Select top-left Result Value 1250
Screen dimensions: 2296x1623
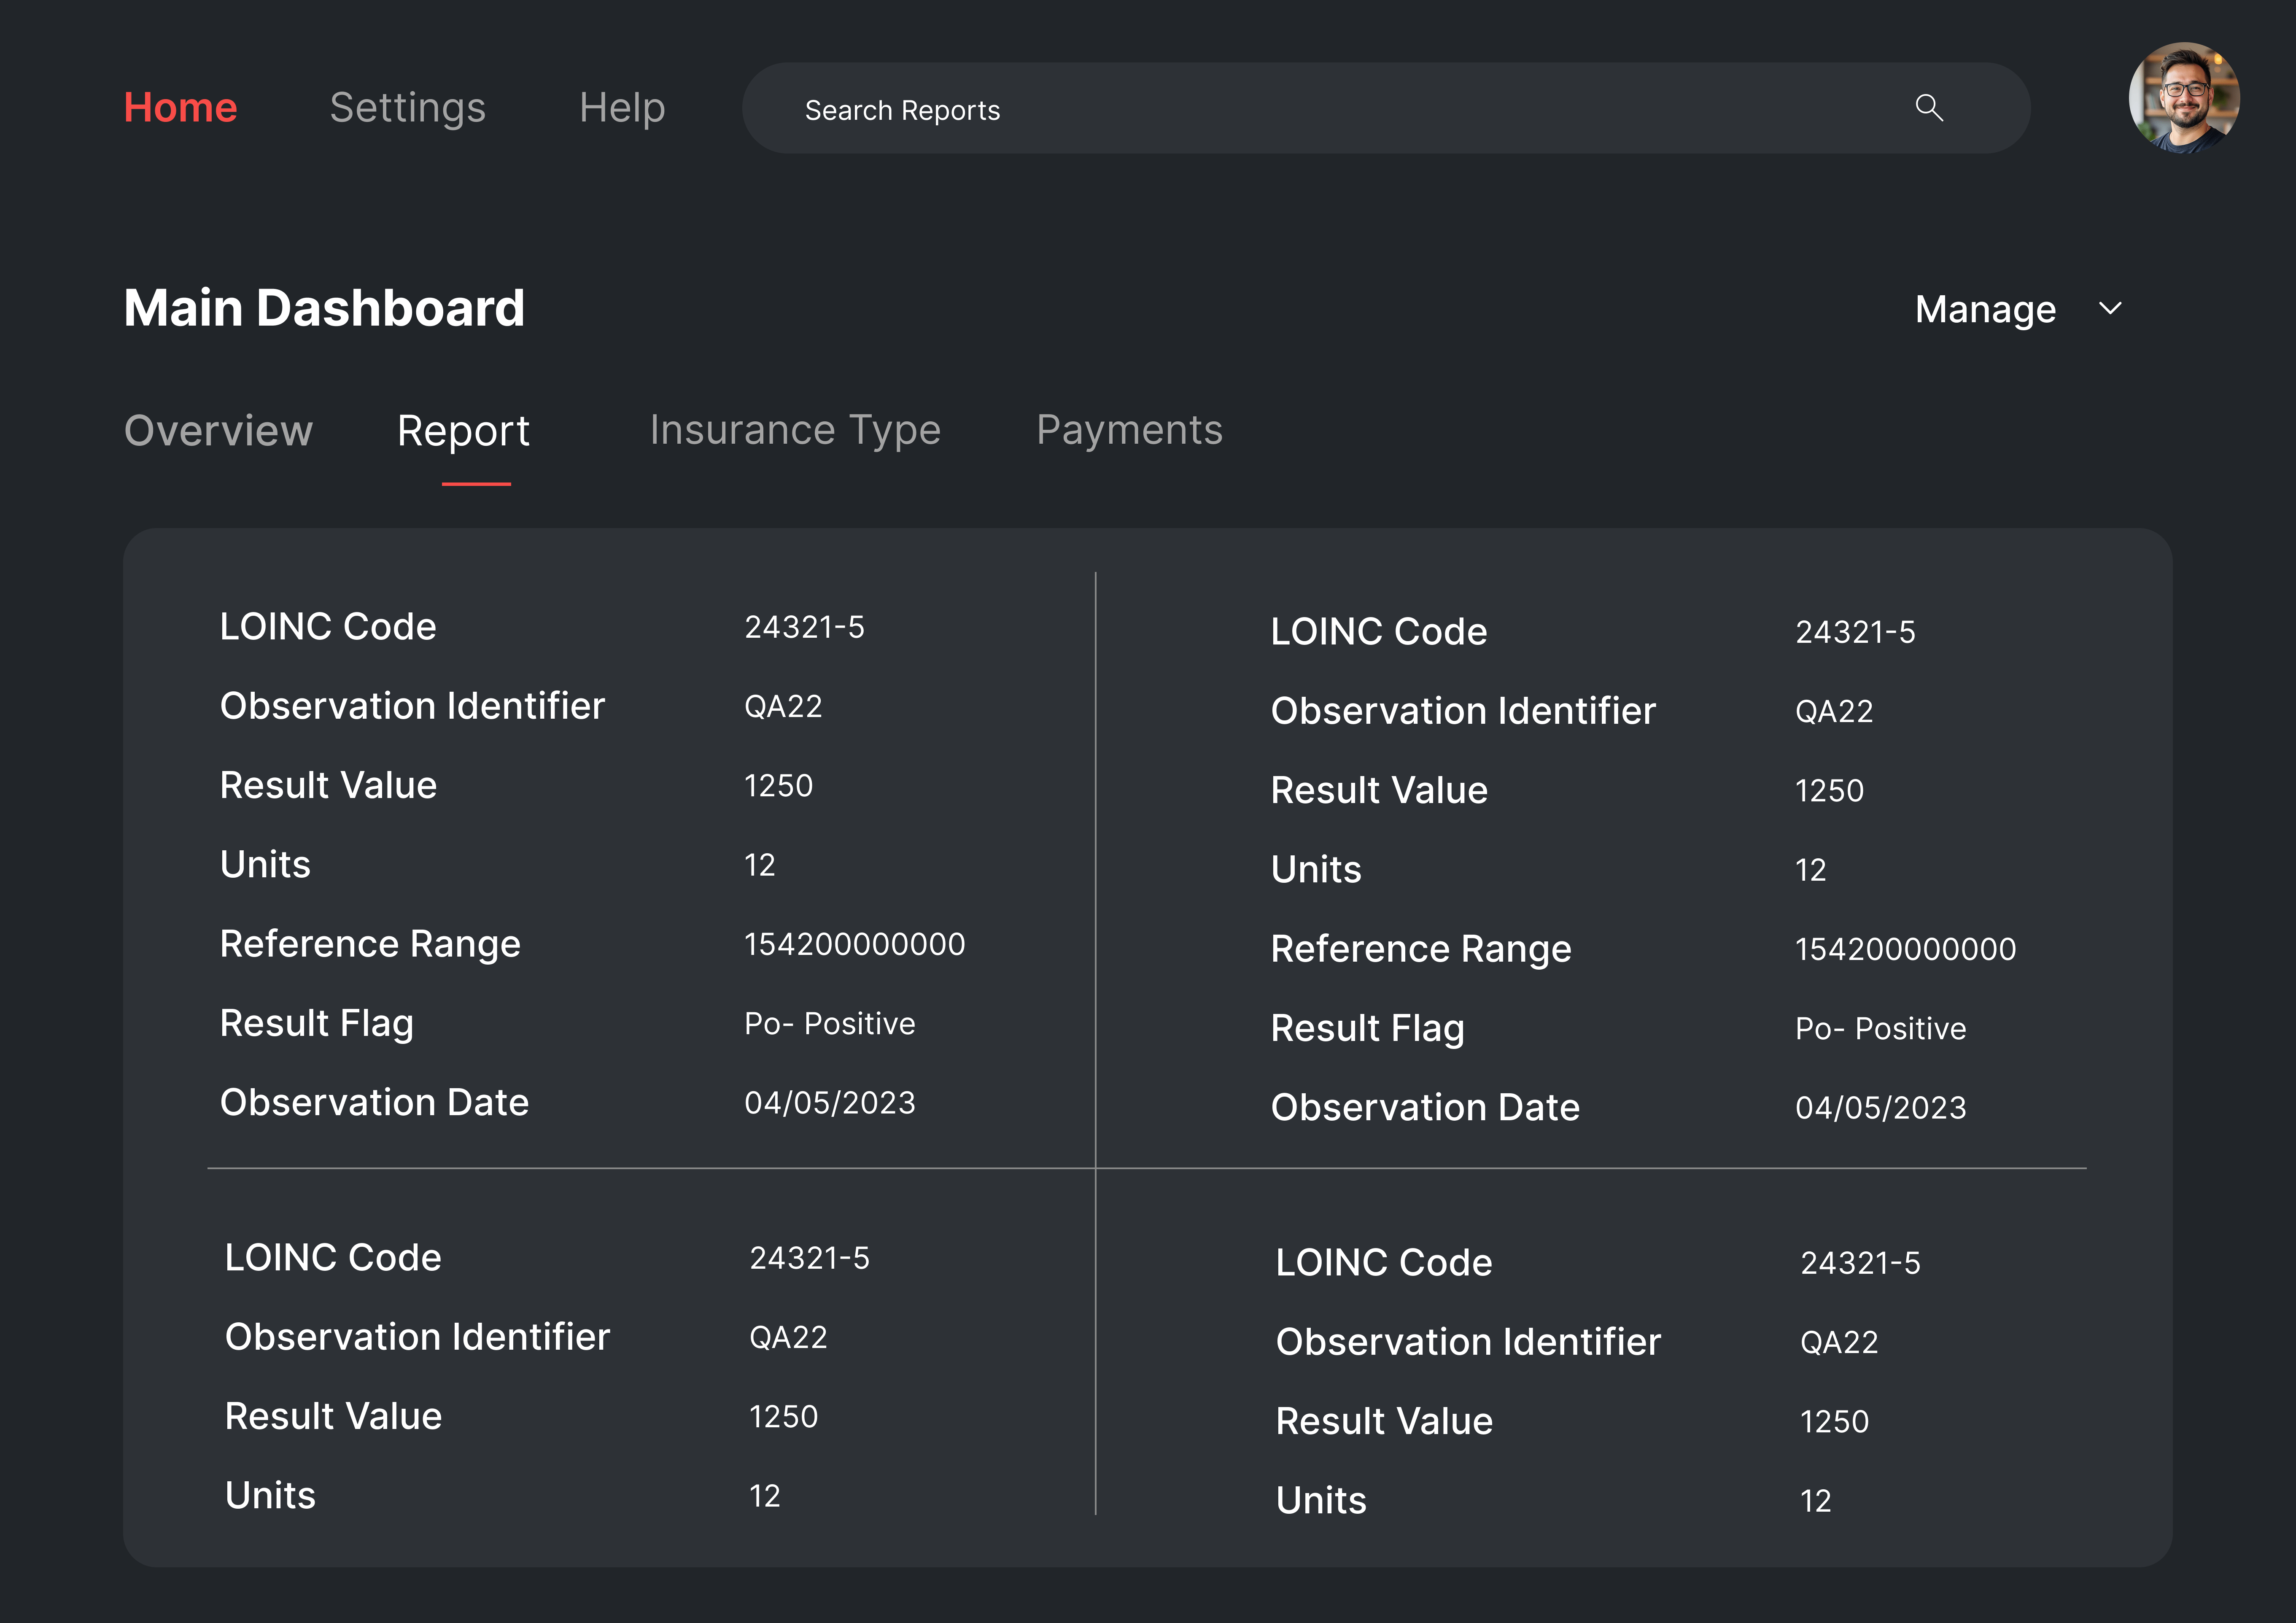point(778,786)
